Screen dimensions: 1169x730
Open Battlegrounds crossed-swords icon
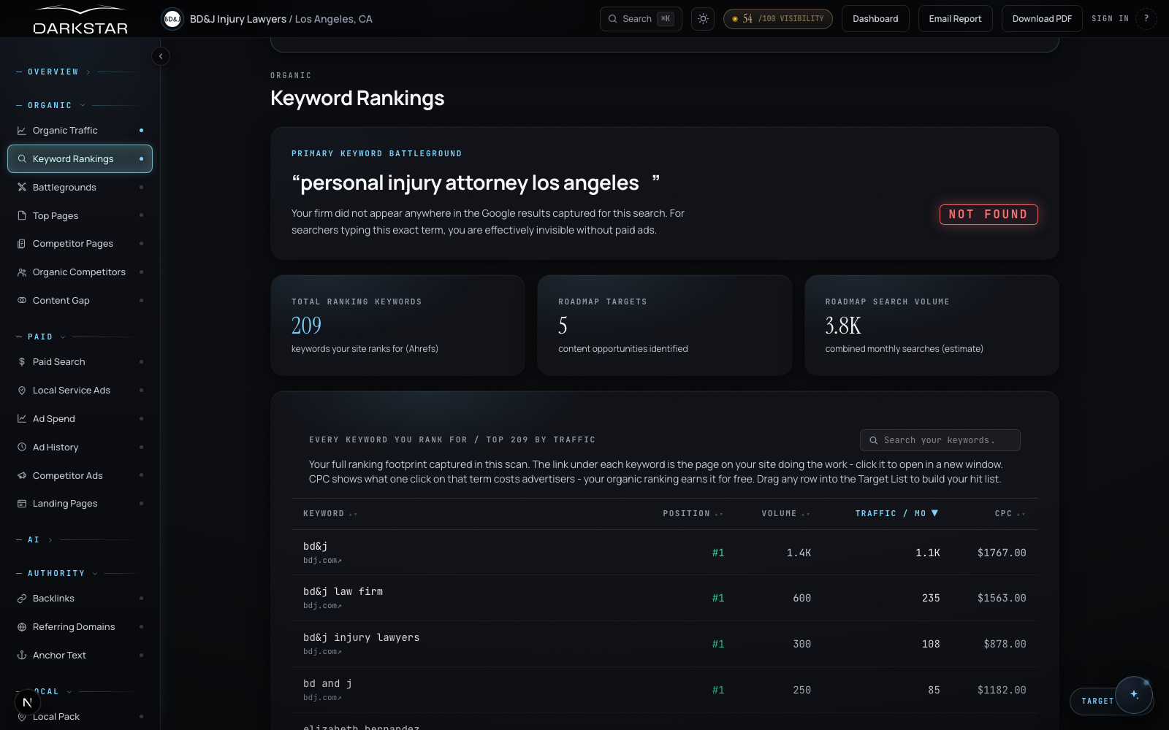point(22,188)
